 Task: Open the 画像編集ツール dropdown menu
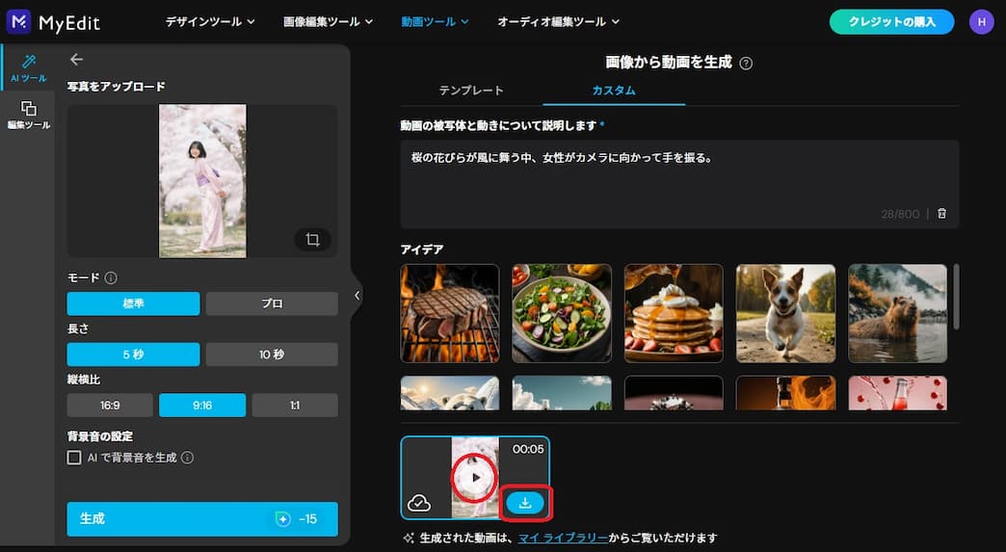tap(330, 21)
